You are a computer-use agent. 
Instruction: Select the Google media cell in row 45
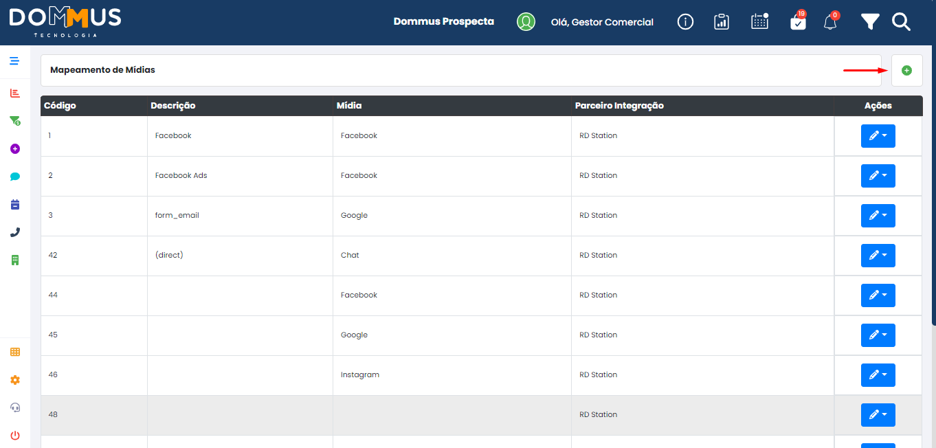coord(452,335)
